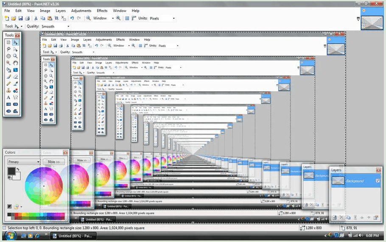Open the Edit menu
386x242 pixels.
(18, 11)
